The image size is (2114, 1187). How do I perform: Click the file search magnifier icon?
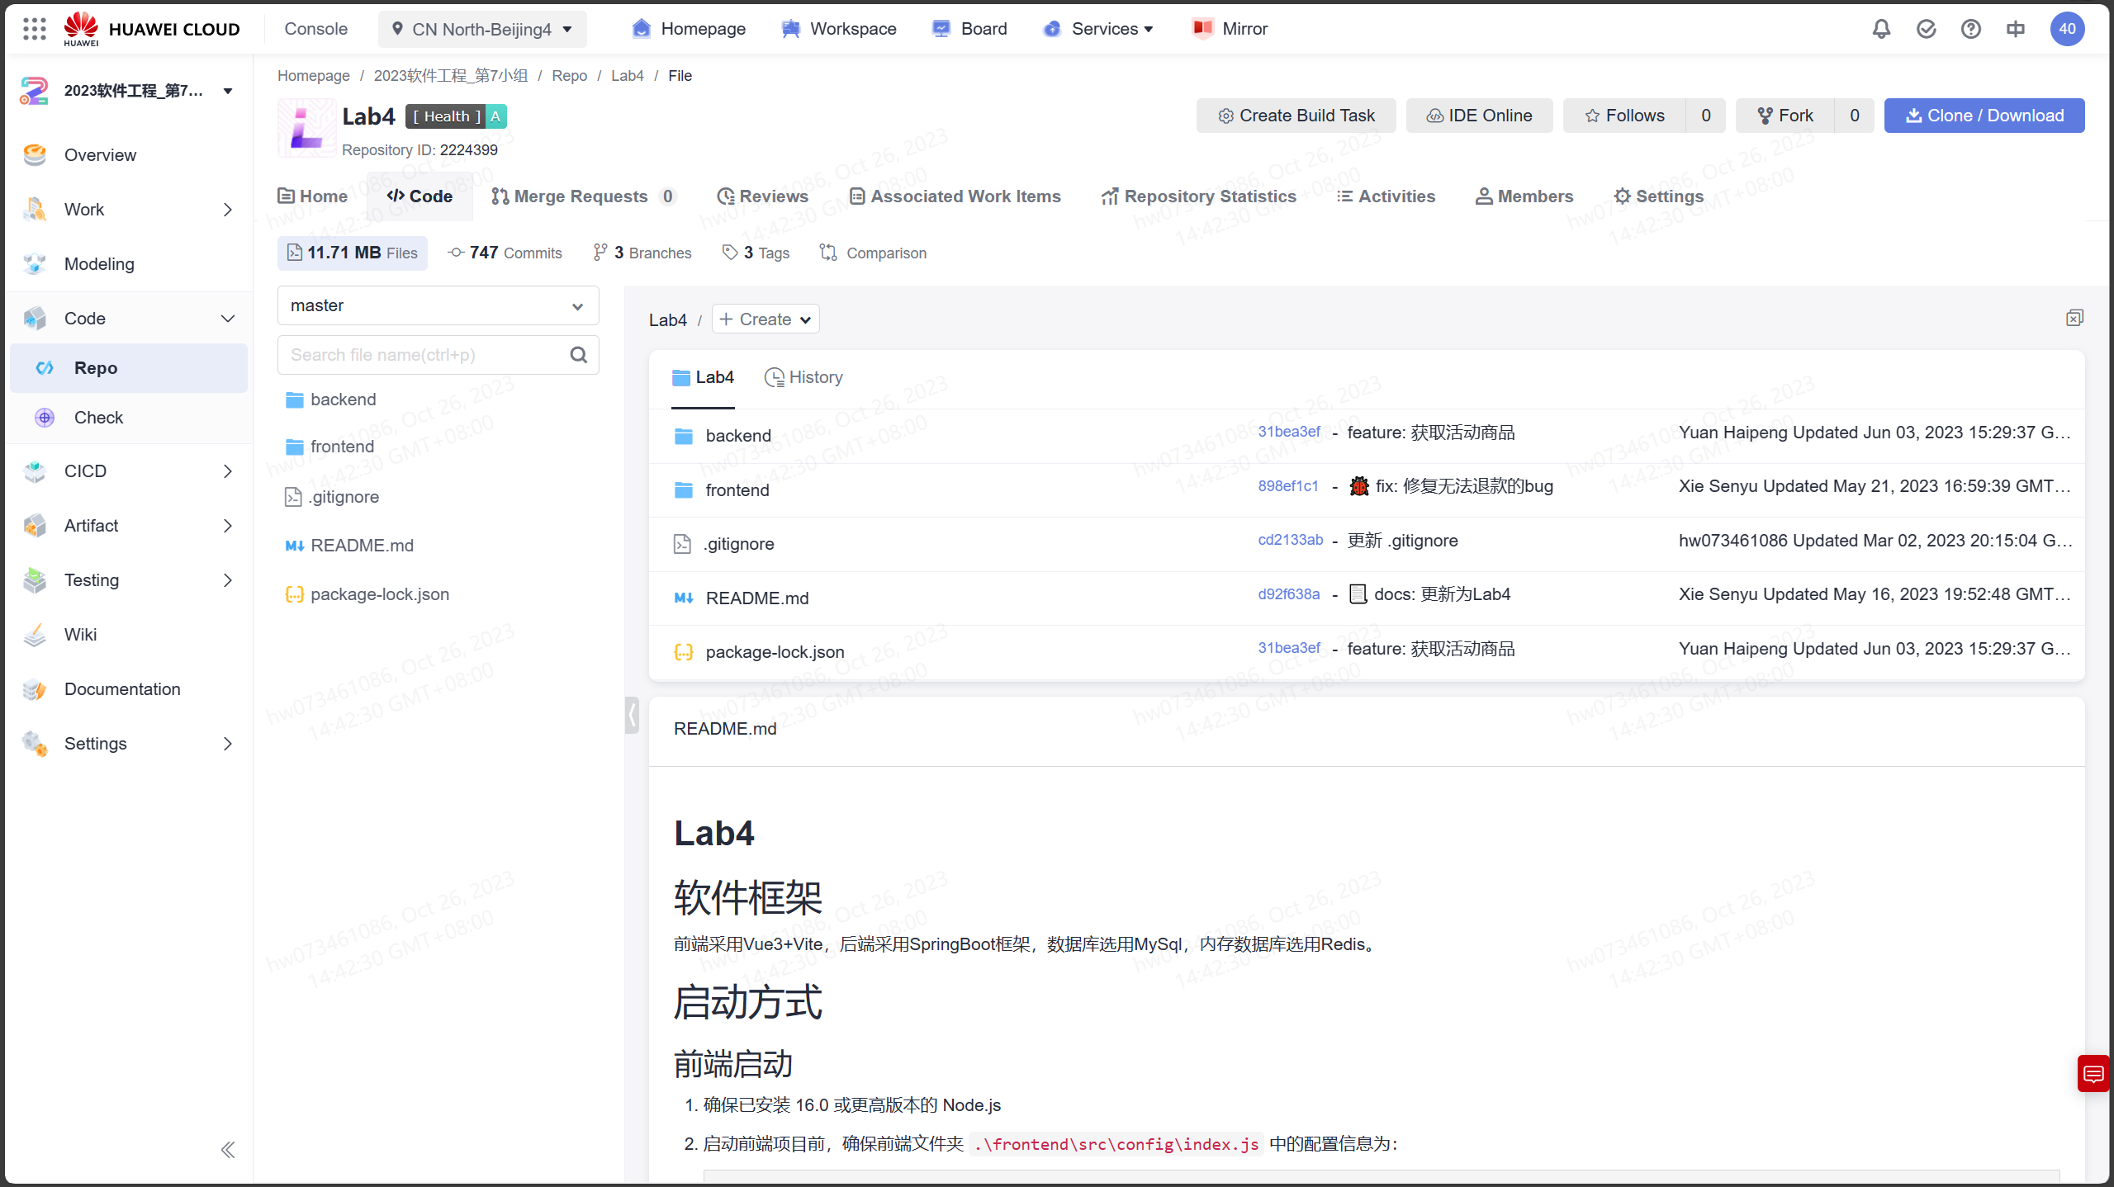point(578,355)
